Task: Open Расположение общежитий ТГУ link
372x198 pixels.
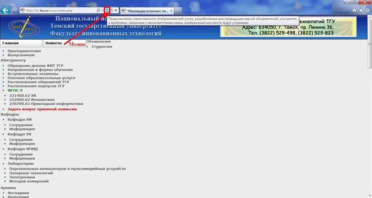Action: click(x=39, y=82)
